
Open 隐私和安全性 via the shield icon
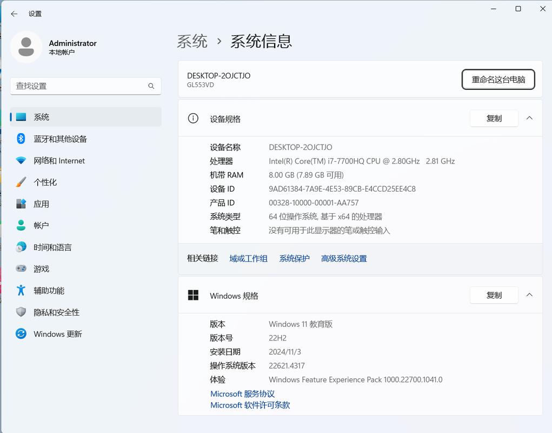(21, 312)
